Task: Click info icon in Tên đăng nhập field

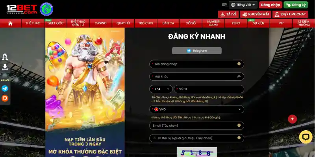Action: tap(239, 64)
